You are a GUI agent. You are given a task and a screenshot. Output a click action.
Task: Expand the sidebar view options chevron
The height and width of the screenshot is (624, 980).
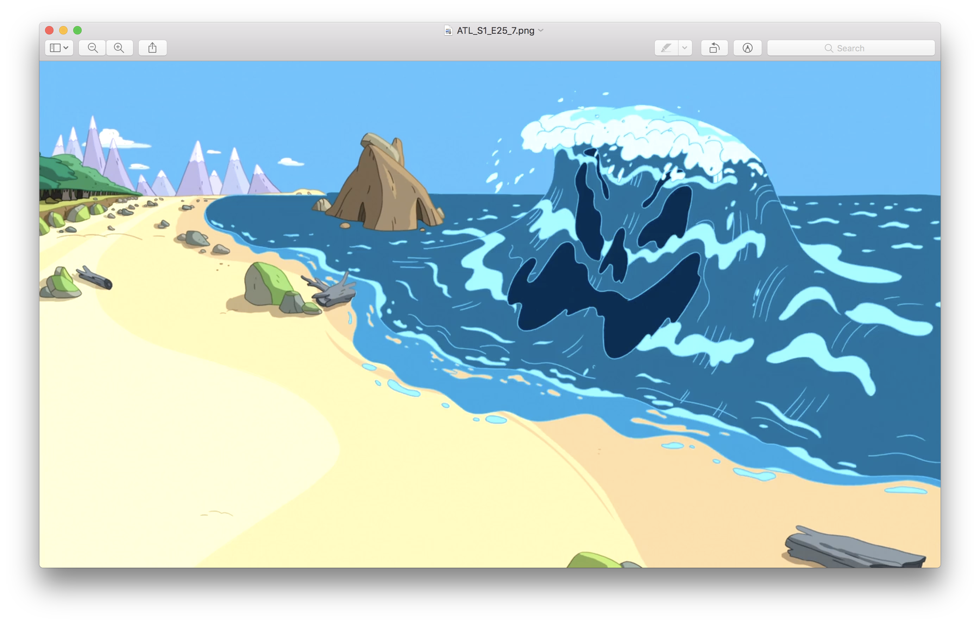tap(65, 47)
